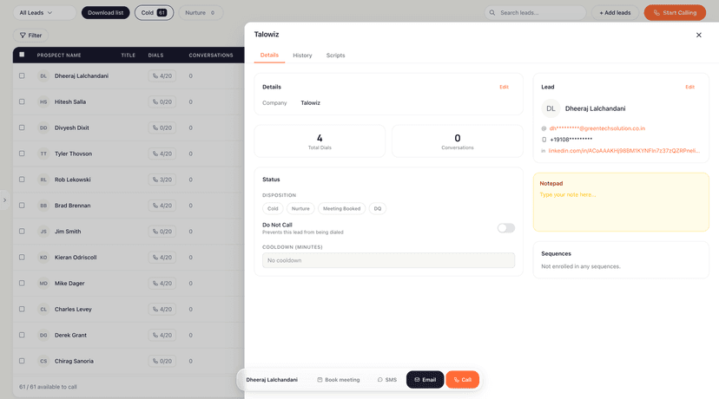719x399 pixels.
Task: Check the box for Rob Lekowski row
Action: tap(22, 180)
